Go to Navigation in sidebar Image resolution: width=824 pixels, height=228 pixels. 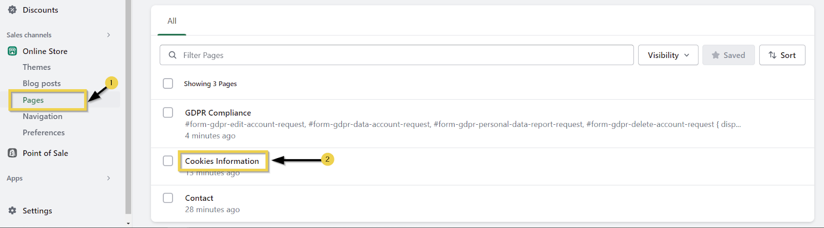pos(42,117)
